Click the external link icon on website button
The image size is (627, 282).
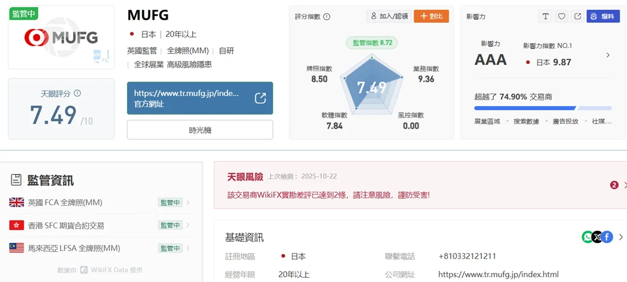(x=260, y=98)
